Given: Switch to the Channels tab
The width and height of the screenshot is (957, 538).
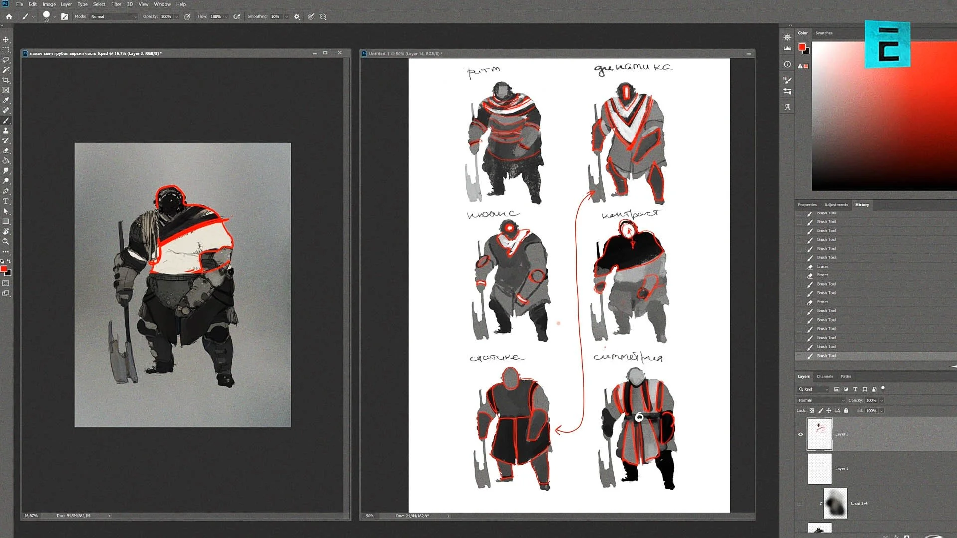Looking at the screenshot, I should [x=824, y=376].
